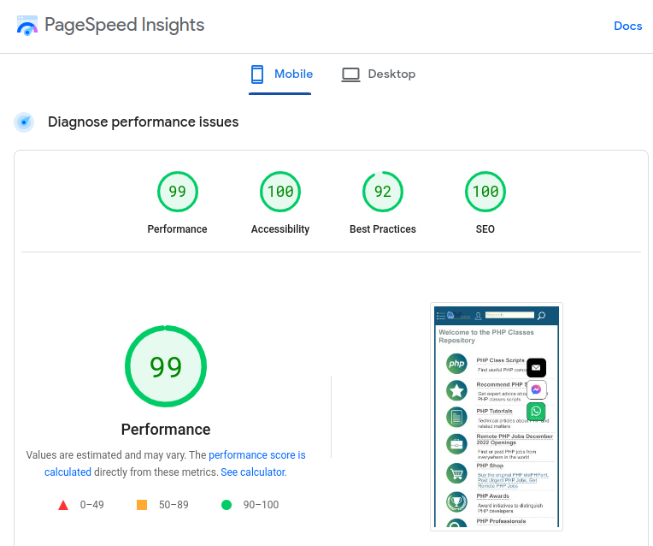Click 'PHP Awards' text in screenshot
Image resolution: width=653 pixels, height=546 pixels.
492,496
